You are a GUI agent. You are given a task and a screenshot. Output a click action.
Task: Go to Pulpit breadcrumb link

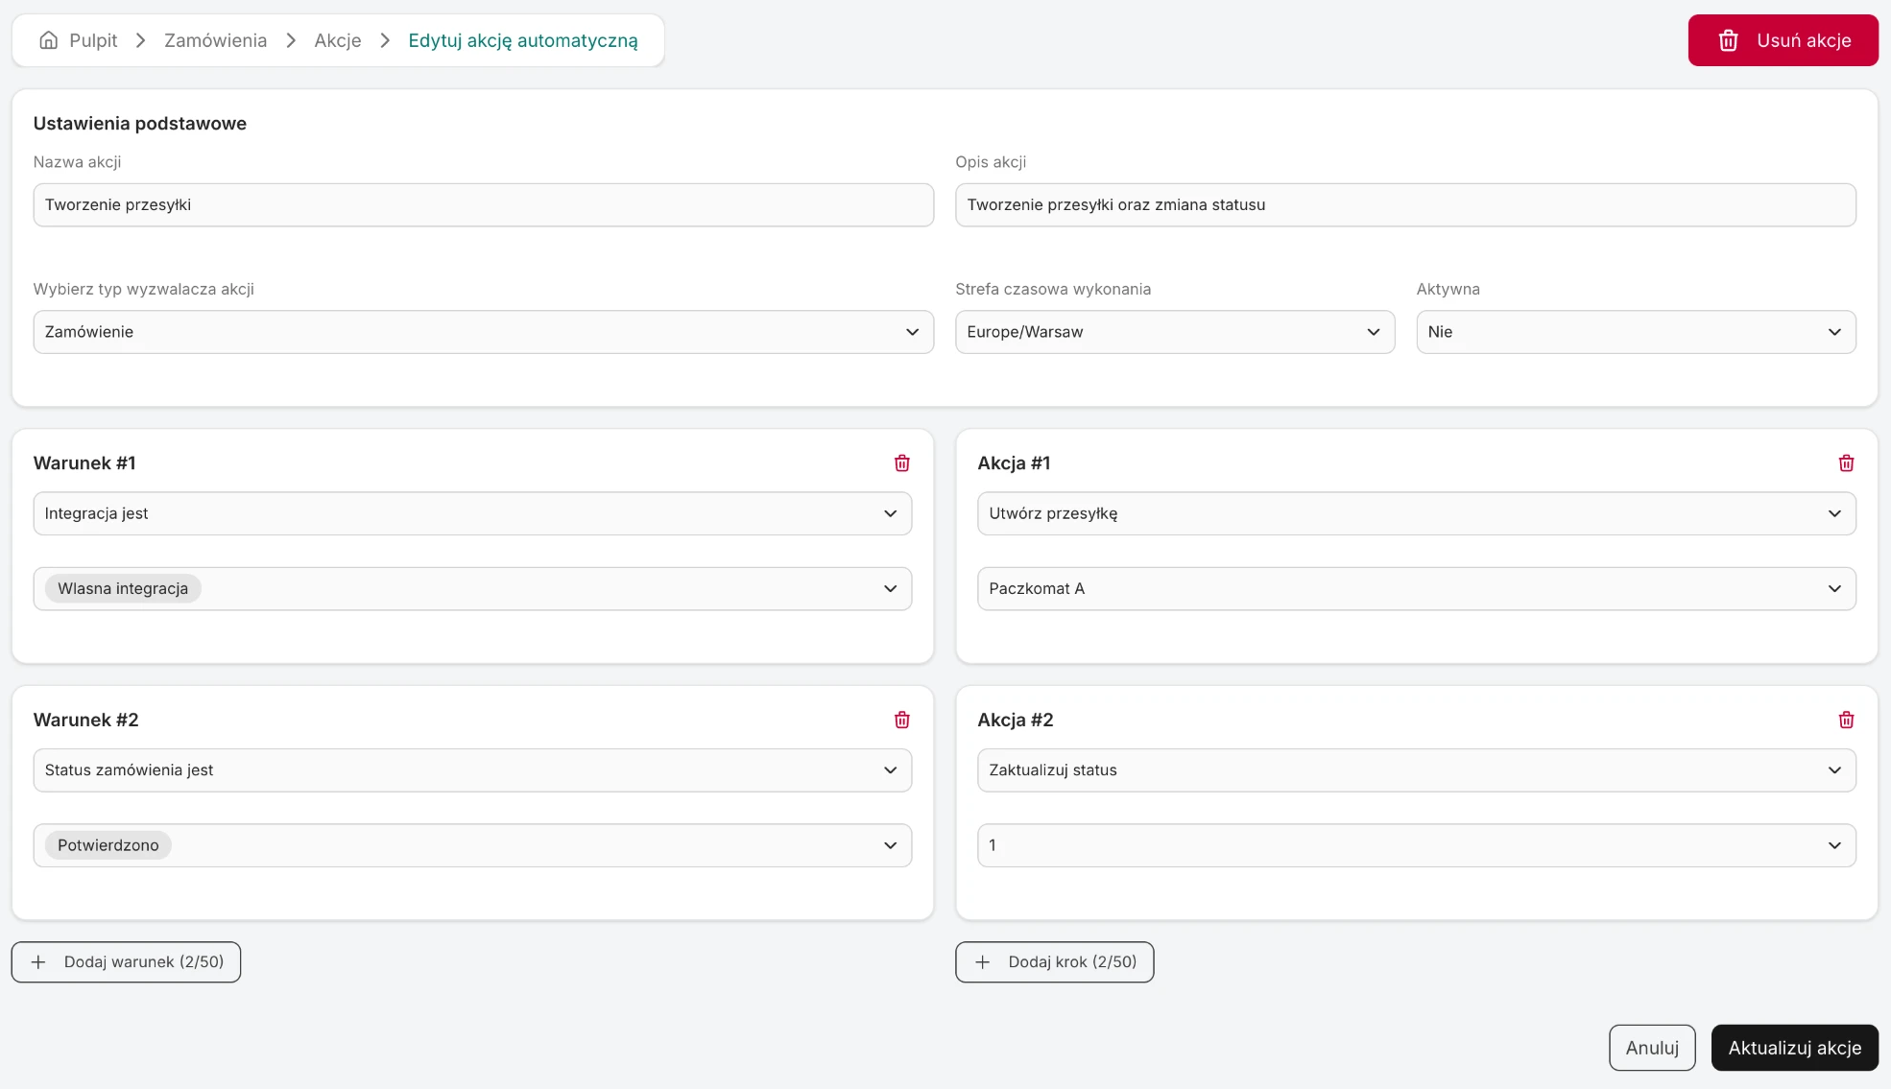[x=93, y=40]
